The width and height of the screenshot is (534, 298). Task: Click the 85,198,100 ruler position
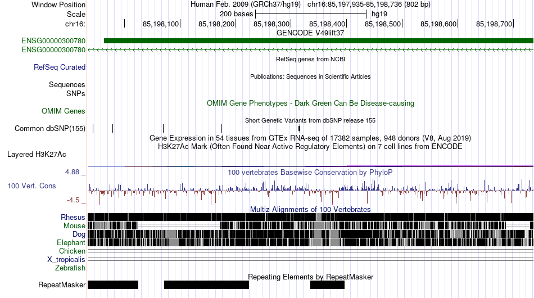[x=161, y=24]
